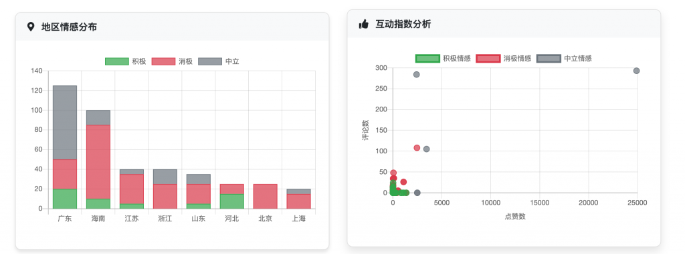Click the 上海 x-axis label
Viewport: 685px width, 254px height.
coord(299,219)
